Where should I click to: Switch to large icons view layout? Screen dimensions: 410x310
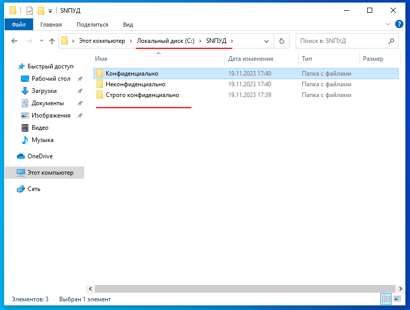(x=397, y=299)
